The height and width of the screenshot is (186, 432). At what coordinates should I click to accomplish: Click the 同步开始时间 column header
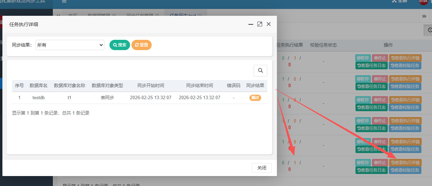click(x=151, y=85)
